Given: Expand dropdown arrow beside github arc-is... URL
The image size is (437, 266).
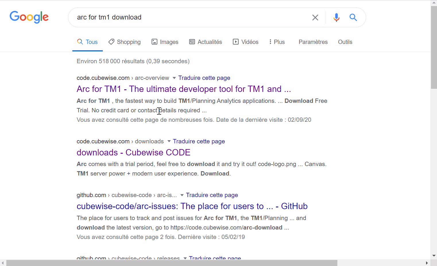Looking at the screenshot, I should pyautogui.click(x=182, y=195).
